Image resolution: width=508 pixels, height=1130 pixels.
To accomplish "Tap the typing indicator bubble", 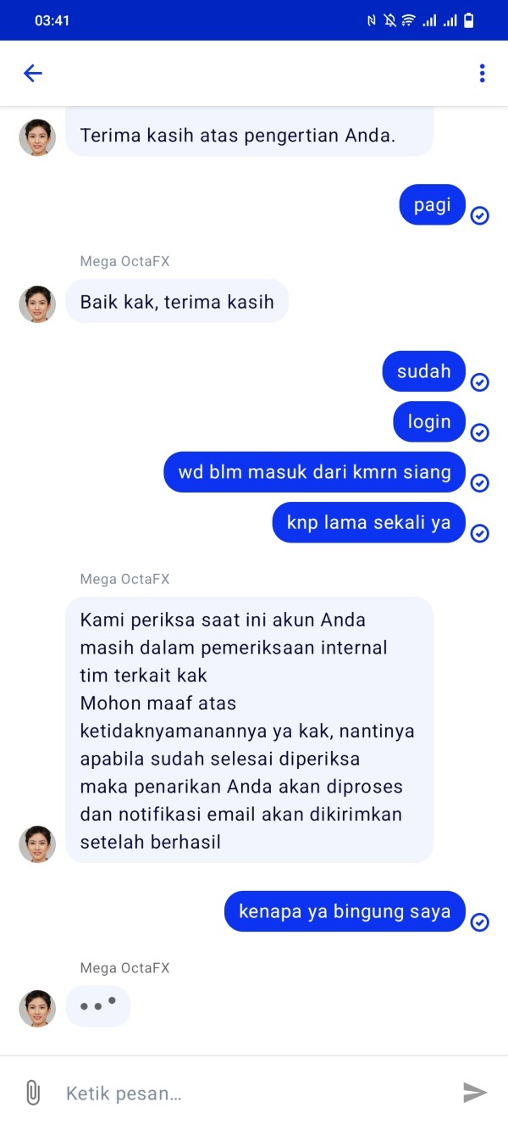I will click(98, 1006).
